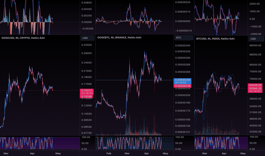
Task: Open the BTC currency selector on DOGEBTC chart
Action: [x=184, y=38]
